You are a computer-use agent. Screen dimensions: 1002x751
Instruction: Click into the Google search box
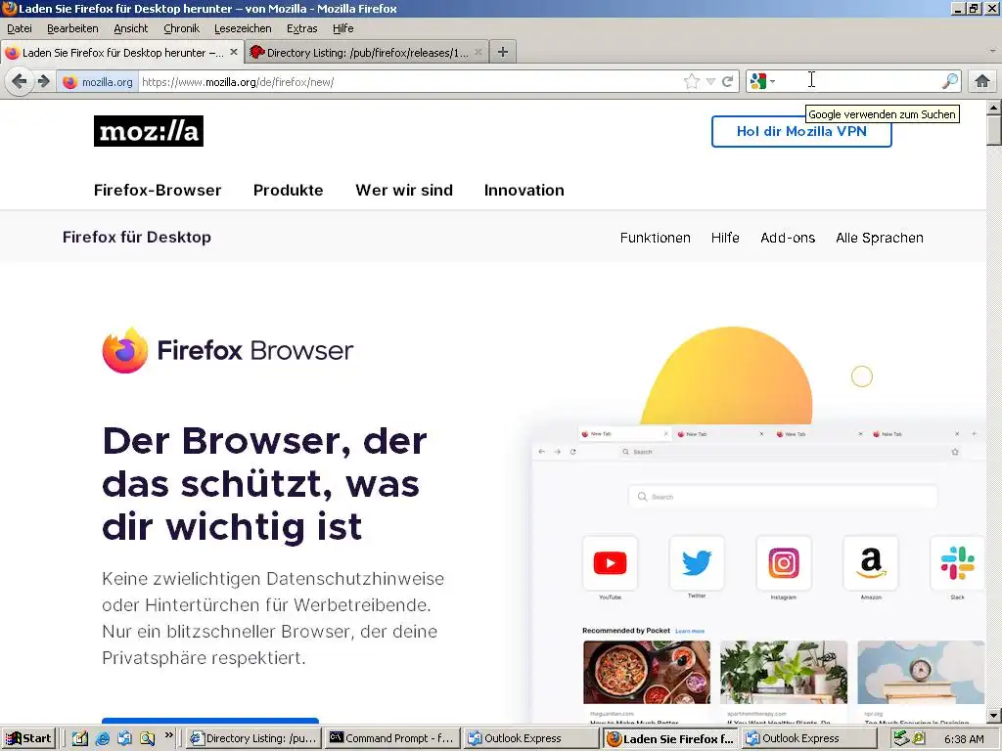click(x=859, y=81)
